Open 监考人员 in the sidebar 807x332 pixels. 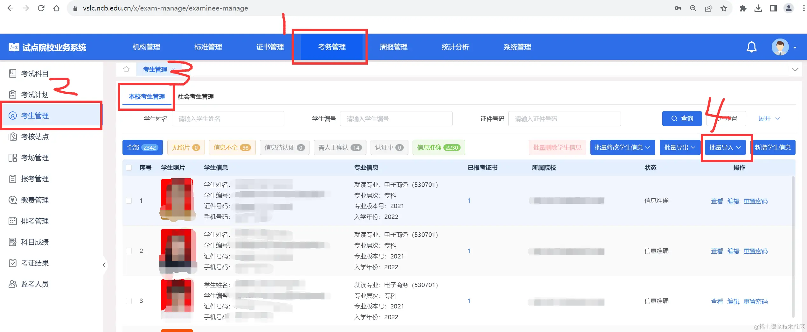(52, 284)
